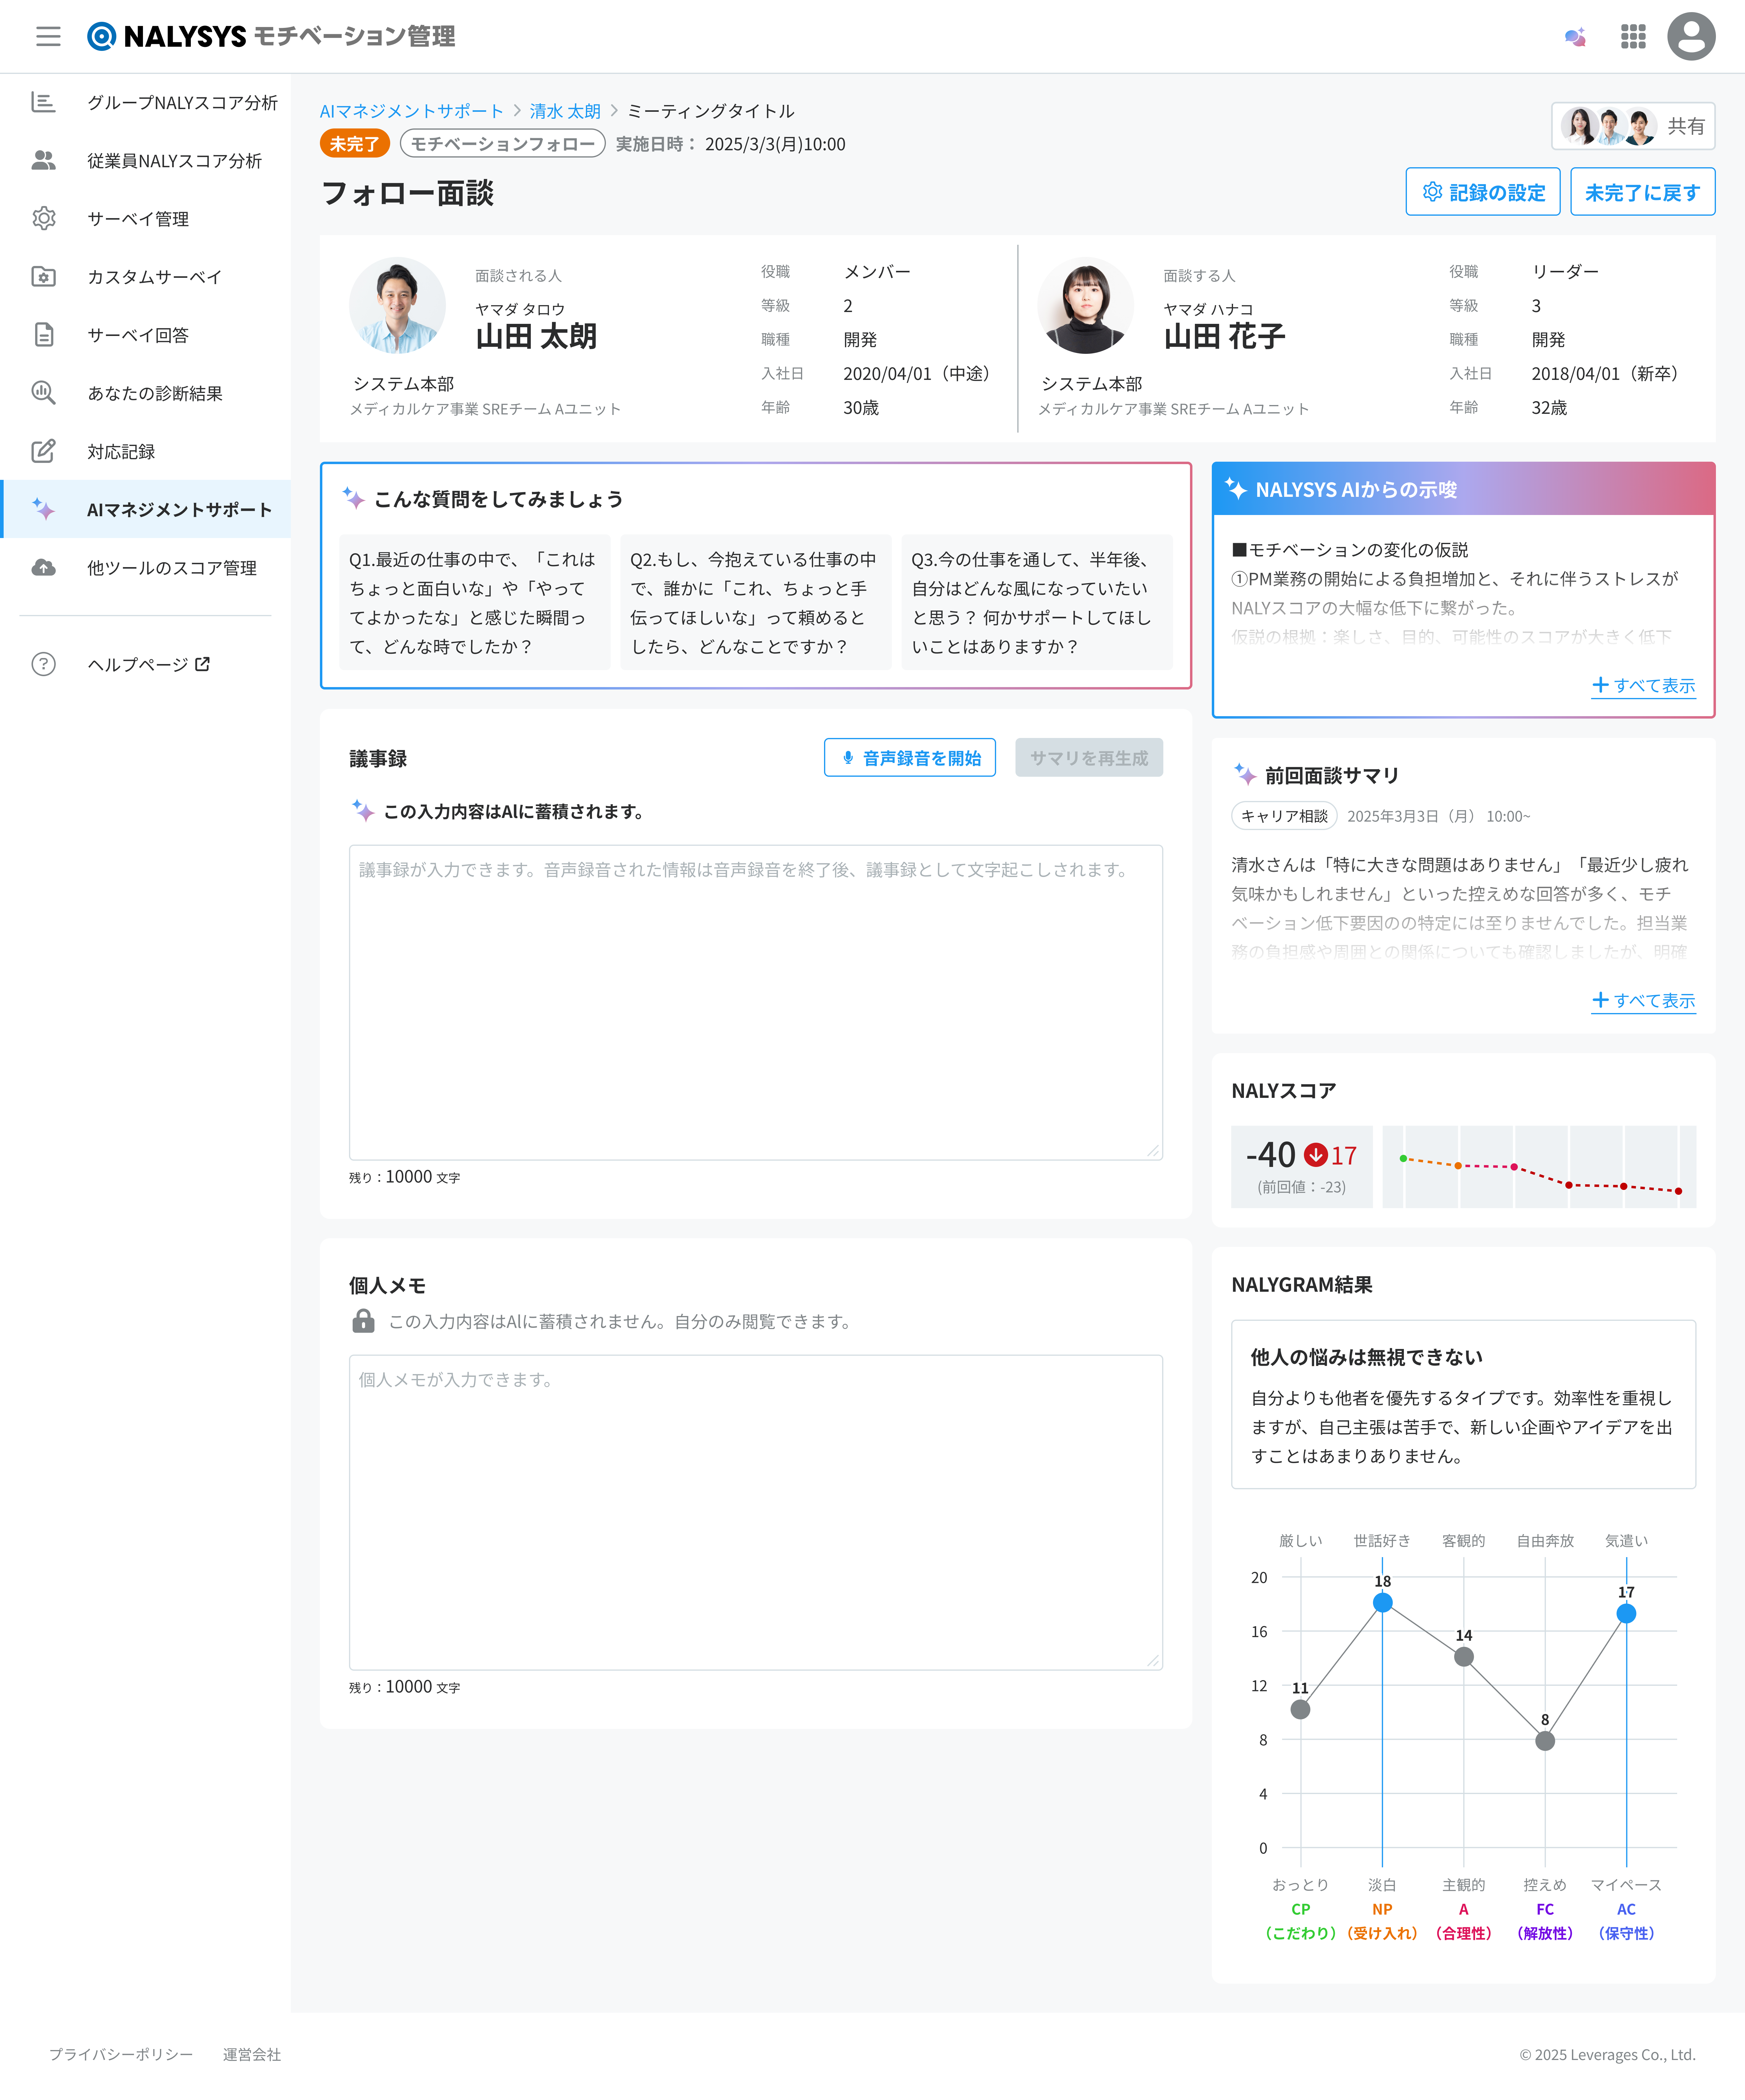Click the モチベーションフォロー tag
This screenshot has width=1745, height=2100.
click(x=503, y=144)
